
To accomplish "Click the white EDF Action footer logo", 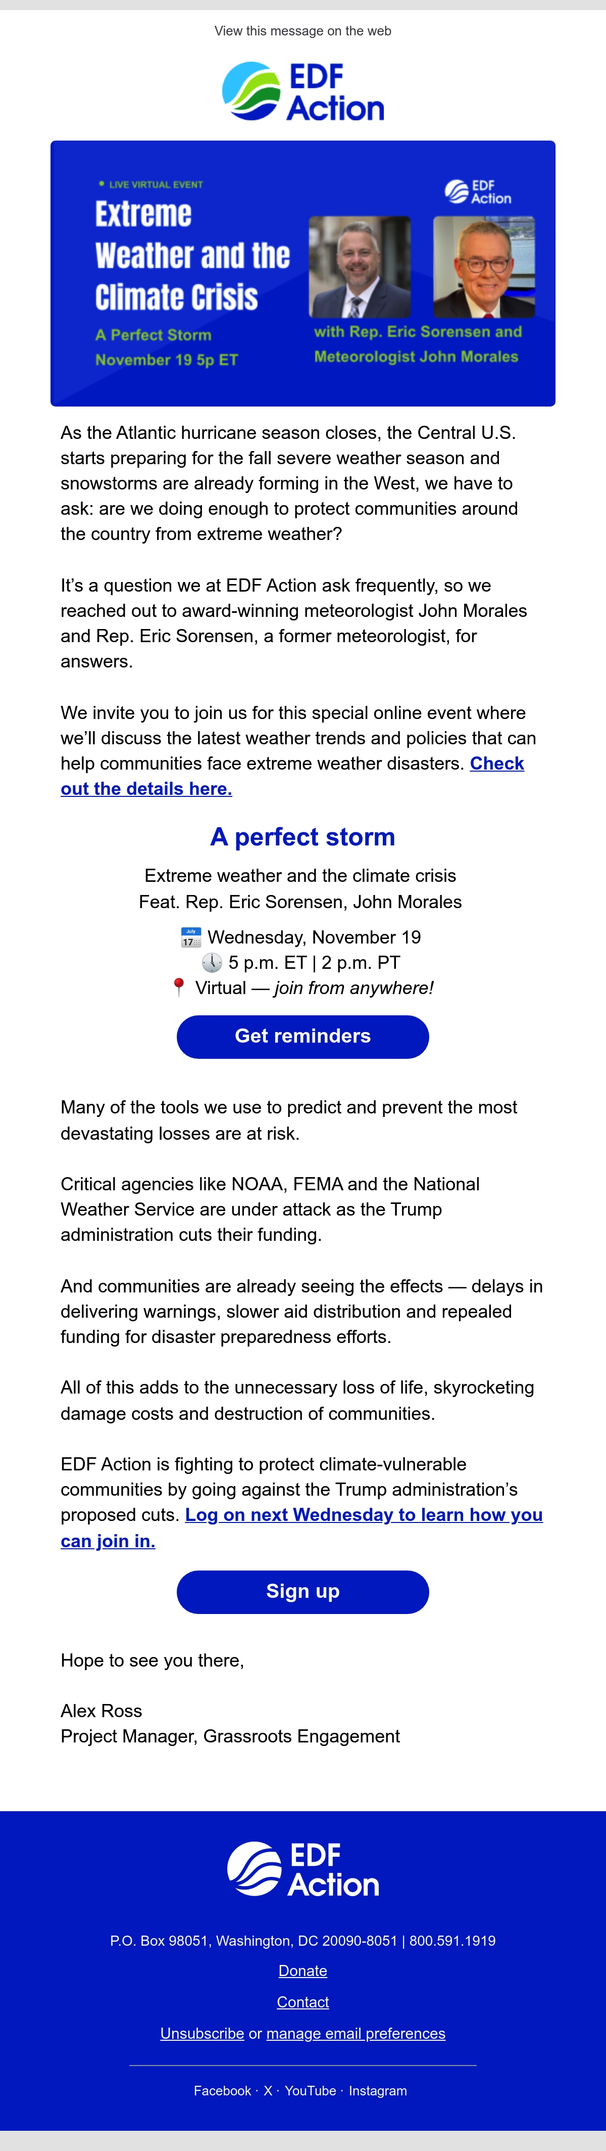I will click(x=302, y=1869).
